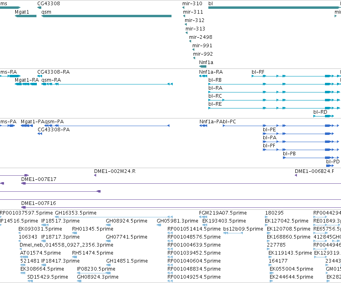341x283 pixels.
Task: Click the Dmel_neb_014558_0927_2356.3prime label
Action: click(x=67, y=245)
